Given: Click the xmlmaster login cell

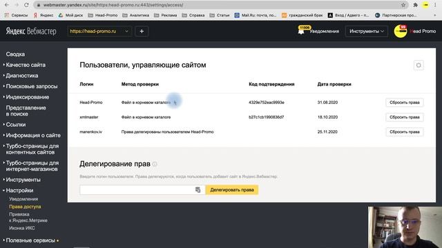Looking at the screenshot, I should pyautogui.click(x=89, y=117).
